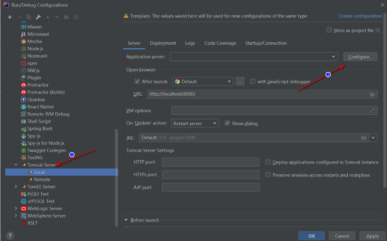Collapse the Before launch section
This screenshot has height=241, width=387.
(x=126, y=220)
